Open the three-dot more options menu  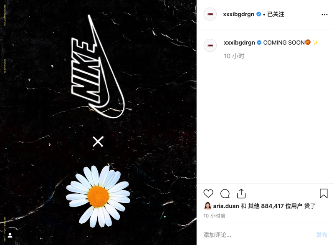[324, 15]
